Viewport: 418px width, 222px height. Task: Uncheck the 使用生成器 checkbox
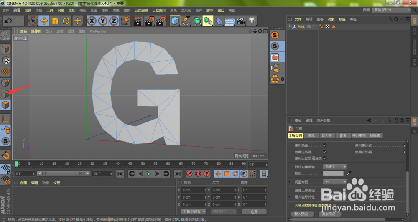click(x=325, y=152)
